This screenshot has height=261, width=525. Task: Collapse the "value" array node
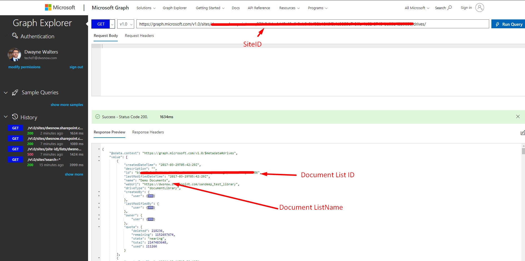point(99,157)
